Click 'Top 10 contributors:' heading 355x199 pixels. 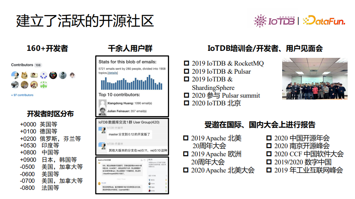coord(119,95)
